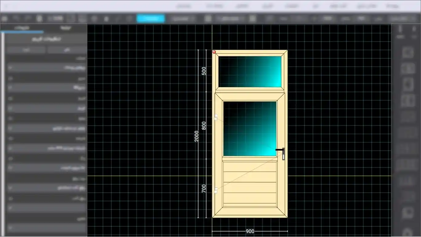
Task: Select the upper hinge on the door
Action: [x=216, y=117]
